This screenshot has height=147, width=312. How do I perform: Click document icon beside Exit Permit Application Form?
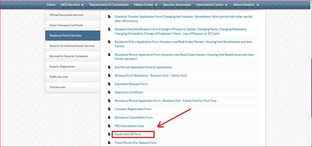(109, 67)
